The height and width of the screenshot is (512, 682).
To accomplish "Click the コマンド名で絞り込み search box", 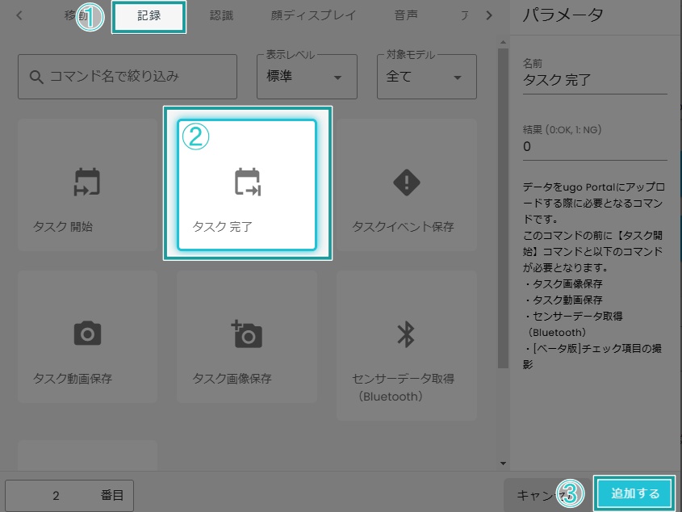I will point(126,76).
